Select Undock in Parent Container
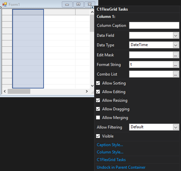 [121, 167]
